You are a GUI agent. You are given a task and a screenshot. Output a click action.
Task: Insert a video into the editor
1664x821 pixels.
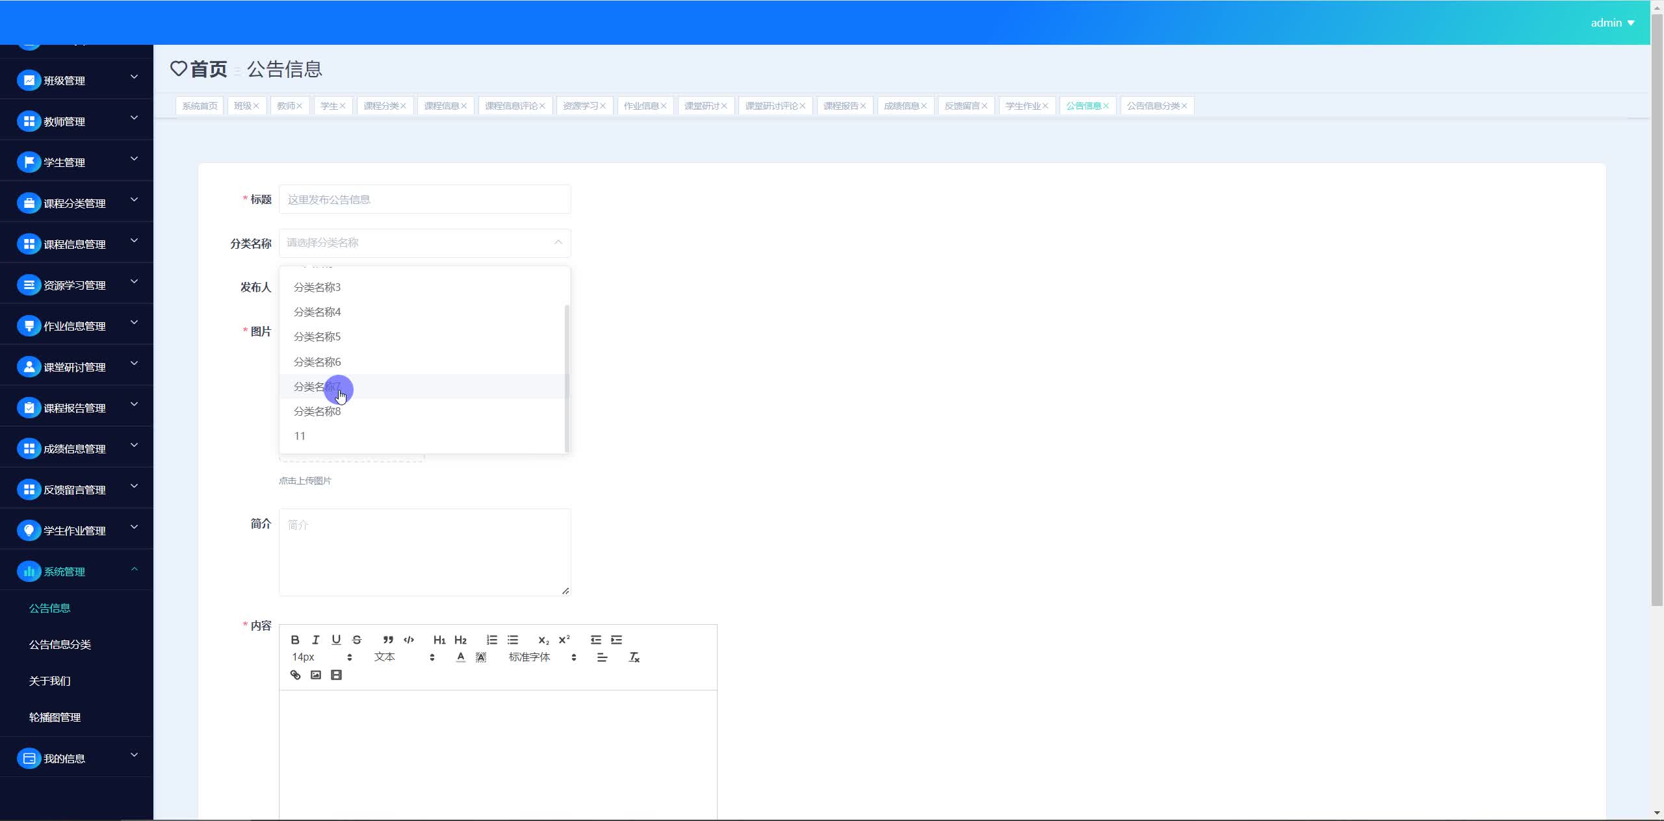(336, 675)
